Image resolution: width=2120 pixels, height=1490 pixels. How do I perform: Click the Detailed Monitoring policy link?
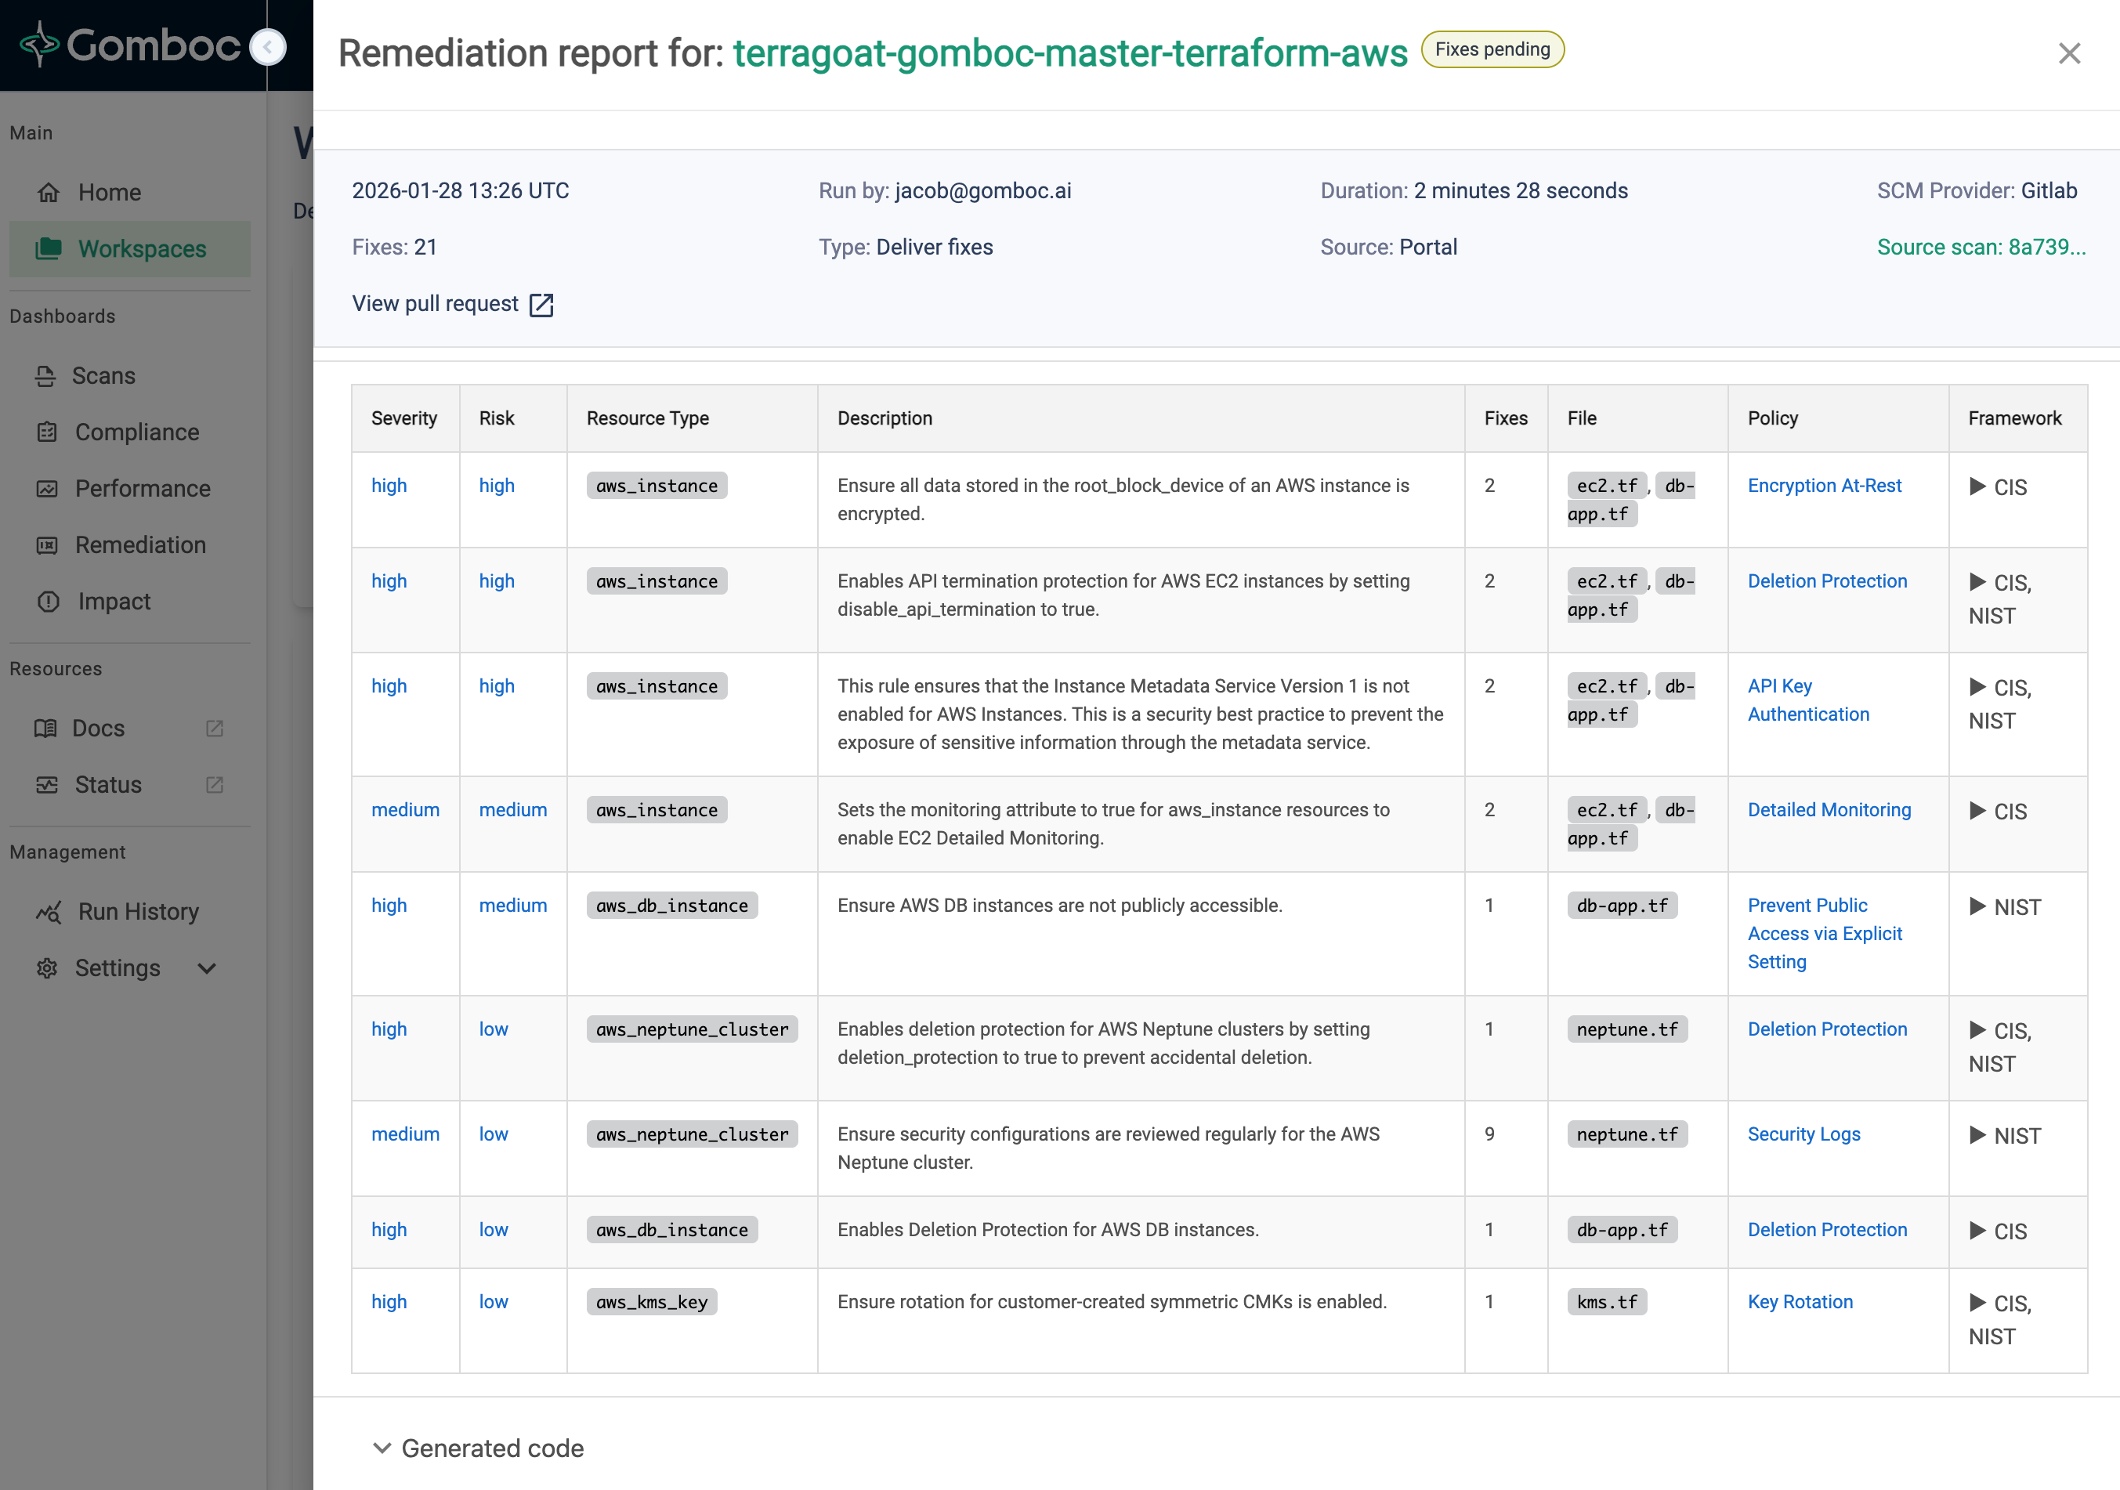click(1829, 809)
